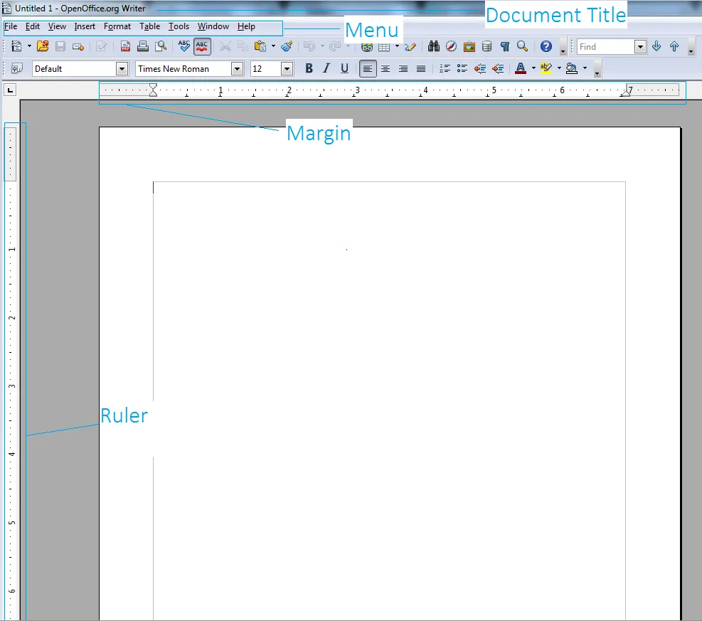Open the Paste options dropdown arrow
Viewport: 702px width, 621px height.
pos(273,46)
